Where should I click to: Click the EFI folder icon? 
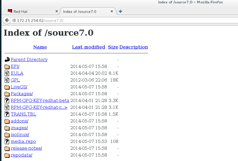point(7,67)
